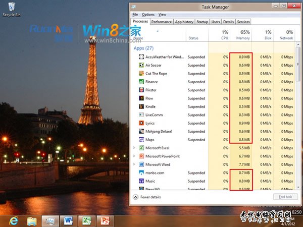
Task: Switch to PowerPoint on the taskbar
Action: click(105, 221)
